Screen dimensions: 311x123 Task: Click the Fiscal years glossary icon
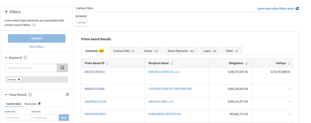coord(39,104)
